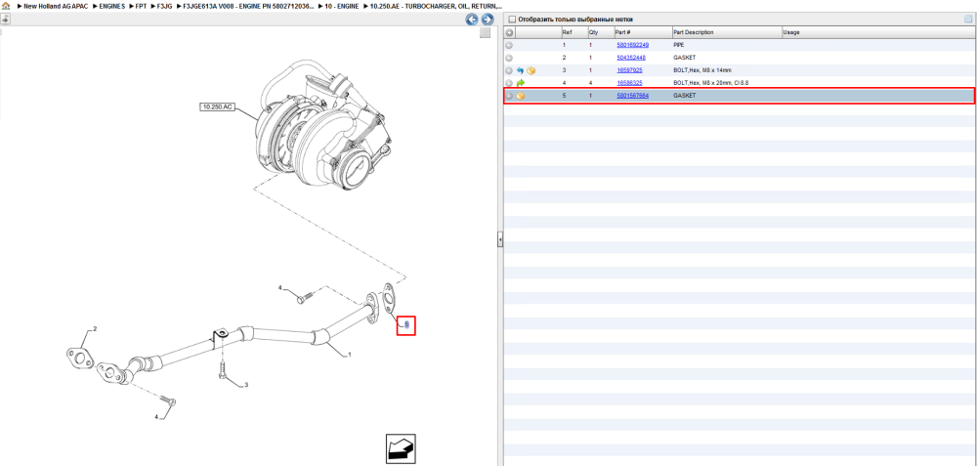Viewport: 977px width, 466px height.
Task: Select callout 5 near the flange gasket
Action: [406, 324]
